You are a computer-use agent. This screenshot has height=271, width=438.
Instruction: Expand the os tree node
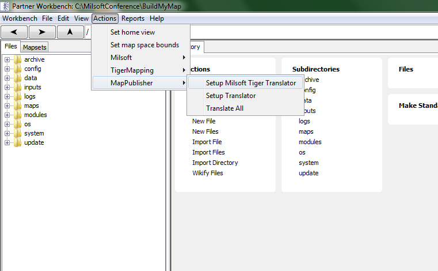pyautogui.click(x=7, y=125)
